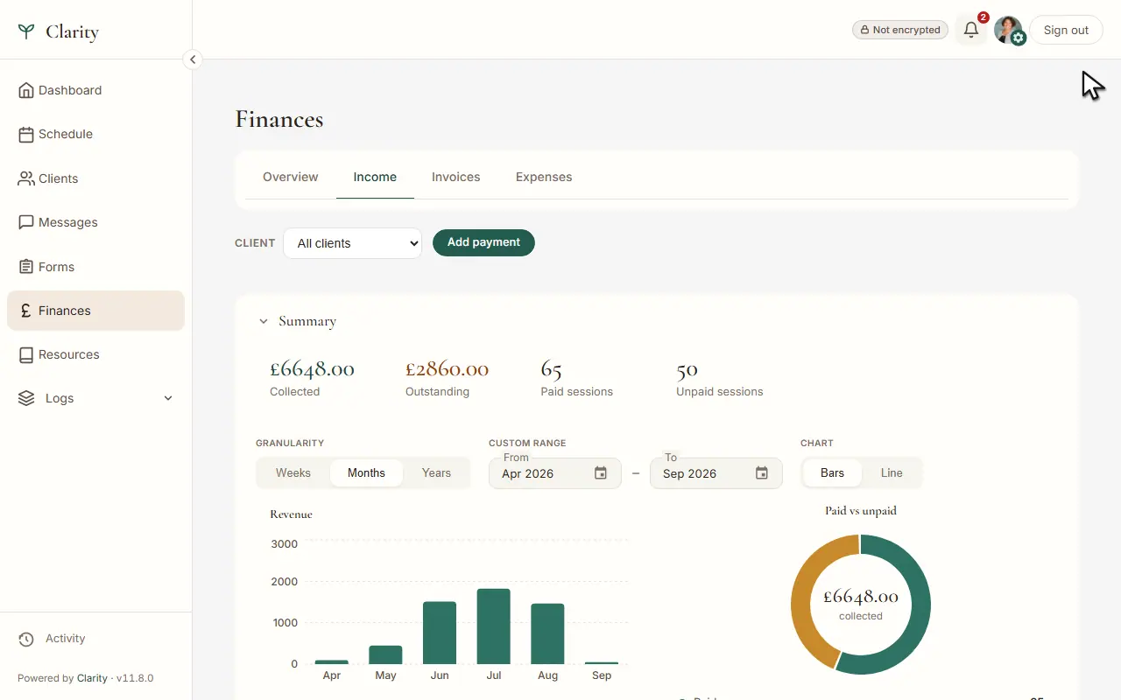
Task: Open the Expenses tab
Action: (x=544, y=177)
